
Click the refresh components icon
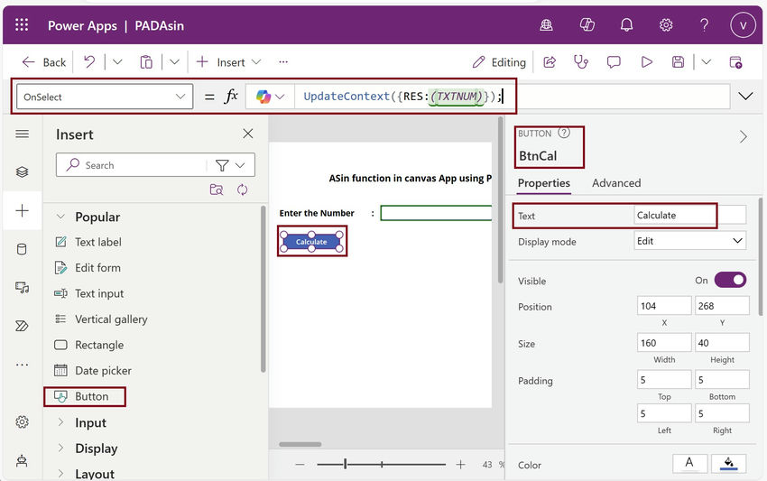pos(242,190)
